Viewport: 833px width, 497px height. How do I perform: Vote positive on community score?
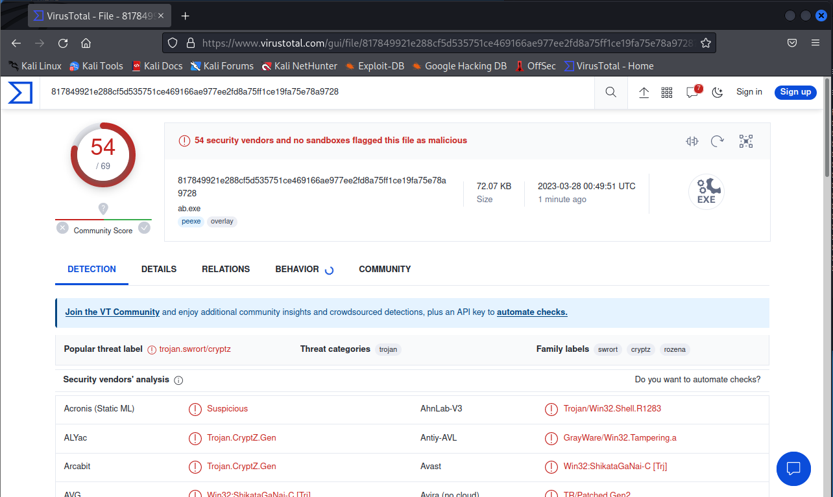(x=144, y=227)
